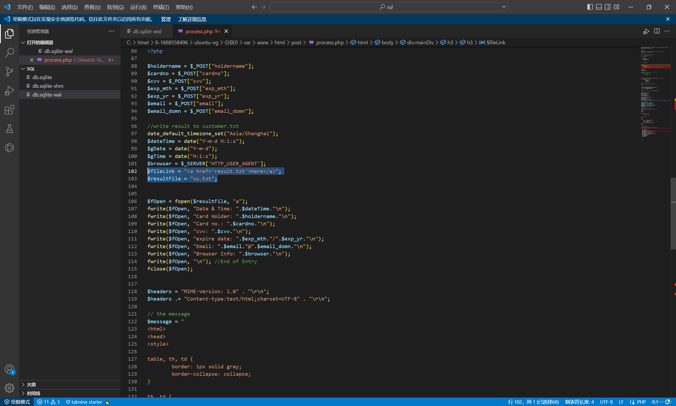Toggle the bottom panel layout button
The width and height of the screenshot is (676, 406).
point(599,7)
